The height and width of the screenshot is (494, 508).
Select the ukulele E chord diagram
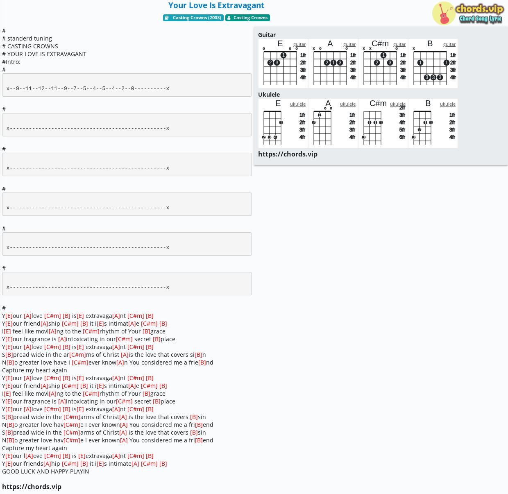coord(283,123)
